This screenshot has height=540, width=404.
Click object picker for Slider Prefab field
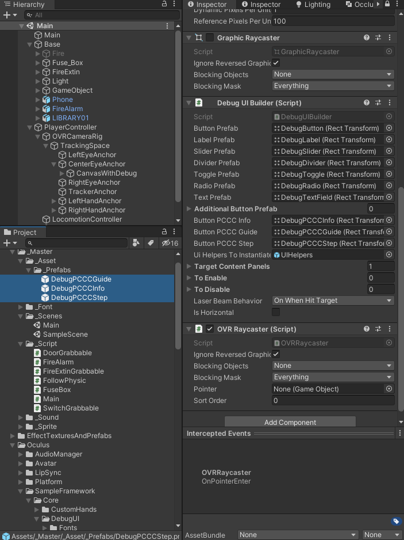(389, 151)
